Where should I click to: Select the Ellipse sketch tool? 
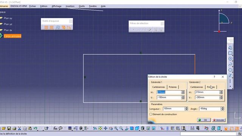[x=230, y=70]
